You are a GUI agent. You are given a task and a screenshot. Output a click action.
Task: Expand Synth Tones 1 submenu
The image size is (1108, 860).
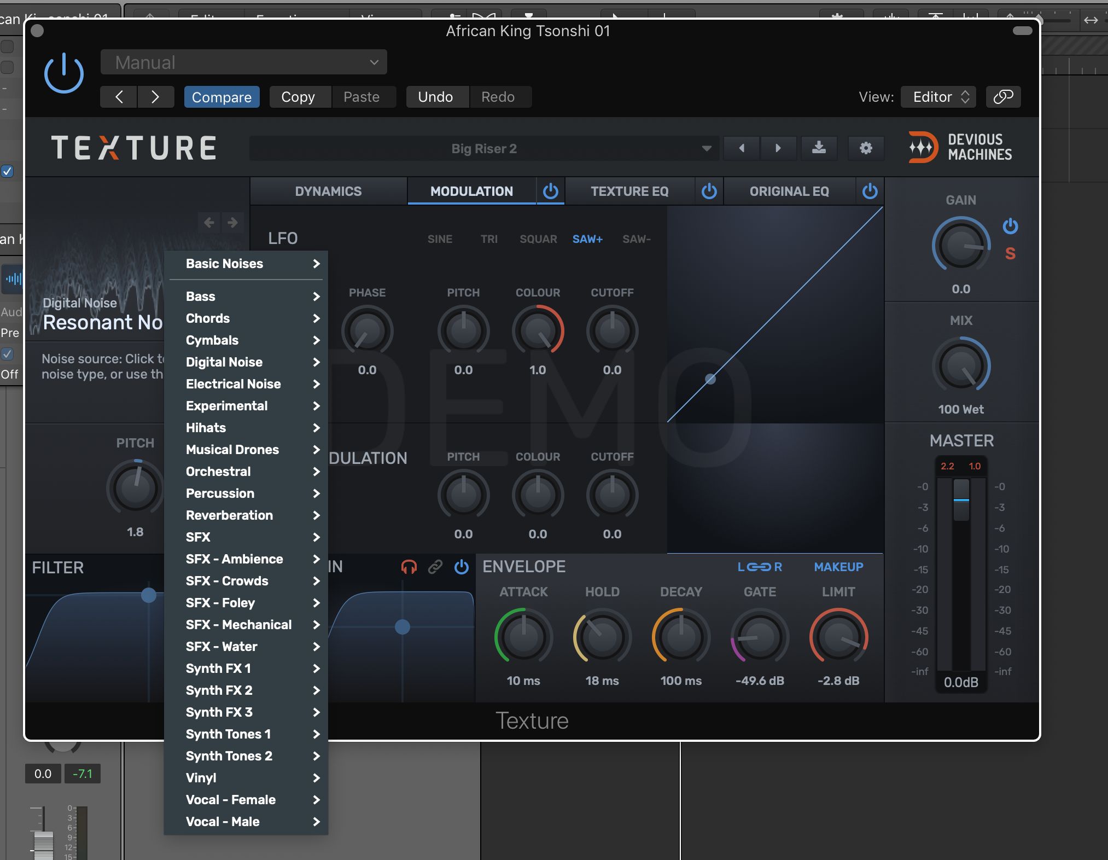[x=246, y=734]
